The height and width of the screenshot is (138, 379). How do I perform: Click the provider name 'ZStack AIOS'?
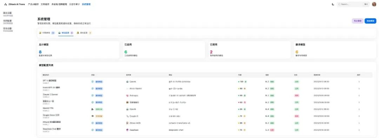135,123
